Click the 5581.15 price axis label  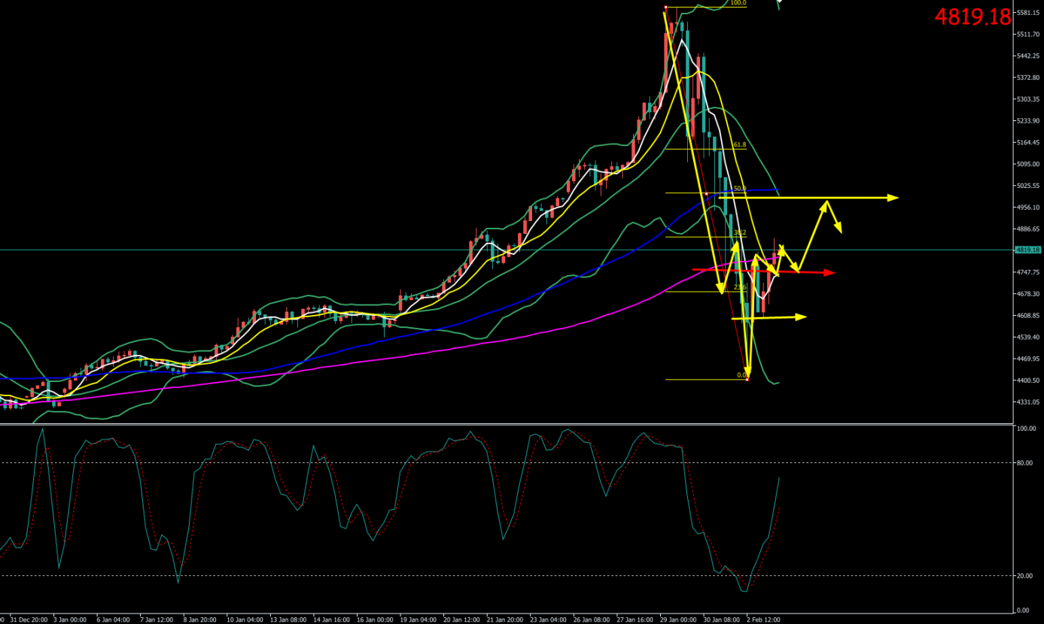(x=1026, y=13)
